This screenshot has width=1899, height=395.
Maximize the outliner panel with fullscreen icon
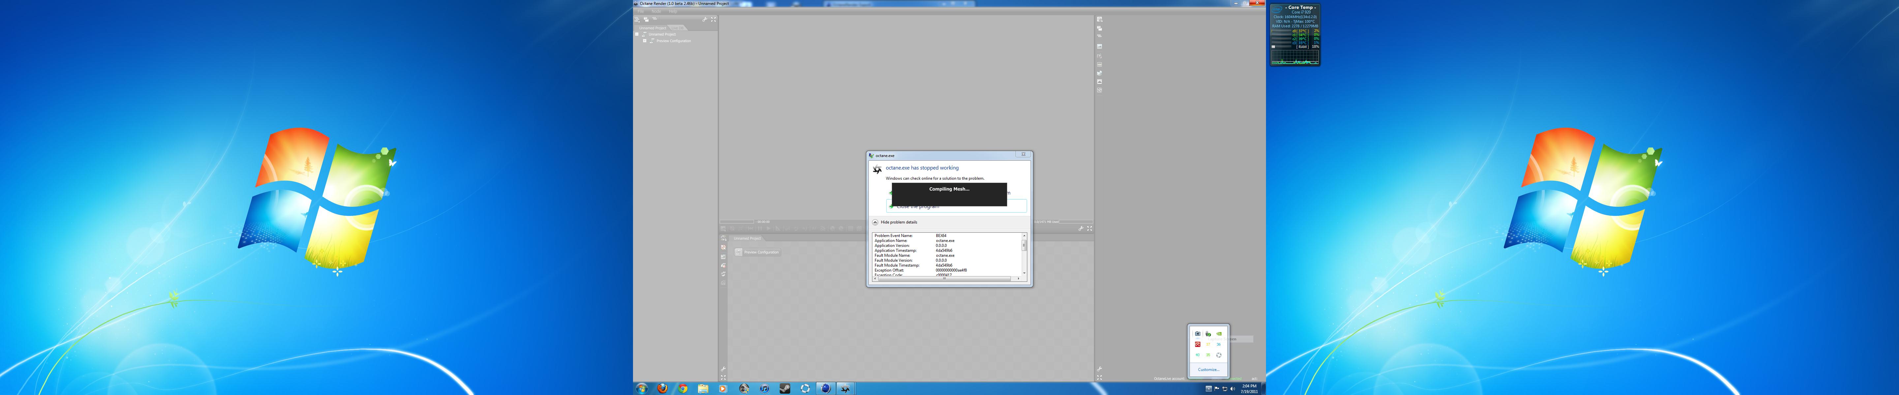click(713, 20)
